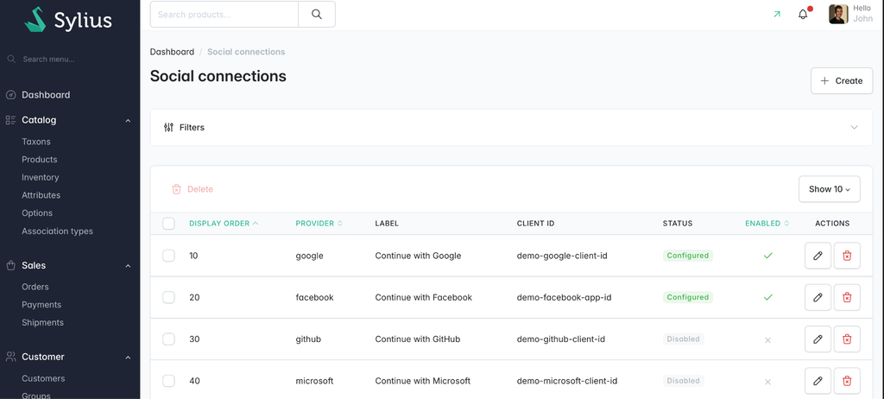Toggle the select-all checkbox in header

click(168, 224)
